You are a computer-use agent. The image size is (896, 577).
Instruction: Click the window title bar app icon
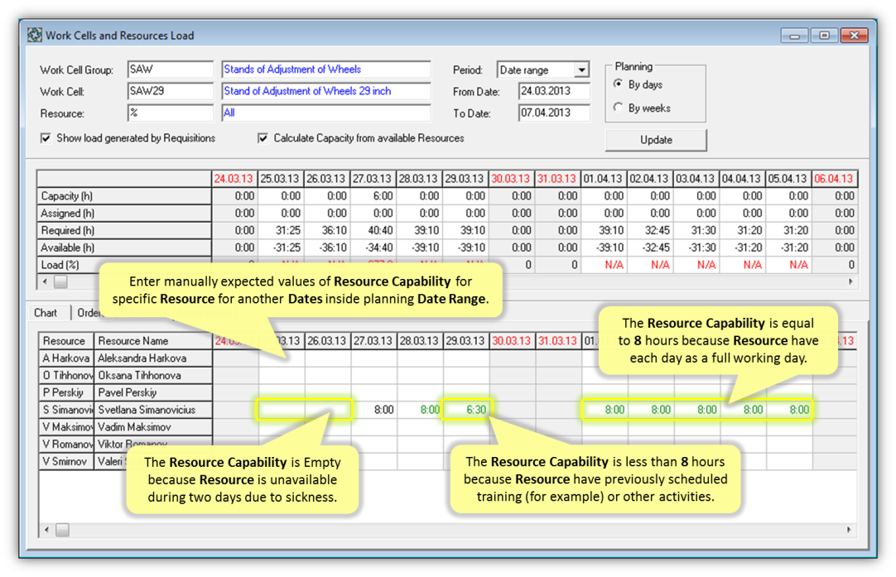click(x=34, y=36)
